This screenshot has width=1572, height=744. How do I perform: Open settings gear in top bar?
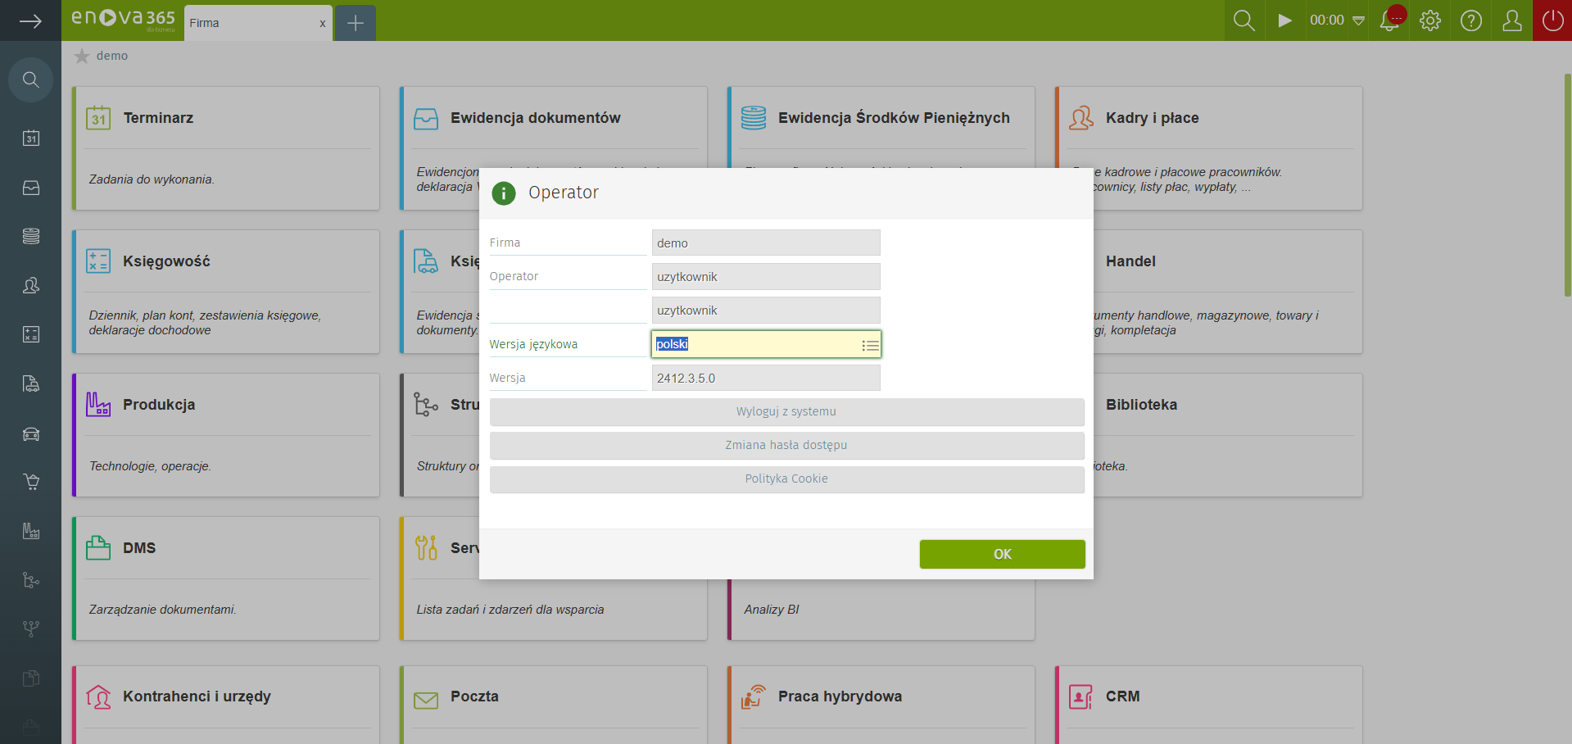pos(1430,20)
